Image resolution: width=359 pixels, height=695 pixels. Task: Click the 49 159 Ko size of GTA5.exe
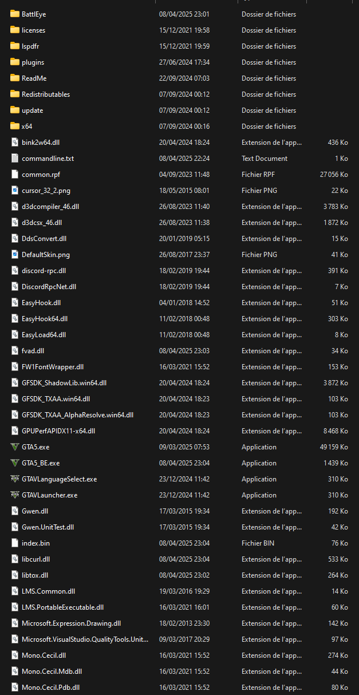tap(334, 447)
